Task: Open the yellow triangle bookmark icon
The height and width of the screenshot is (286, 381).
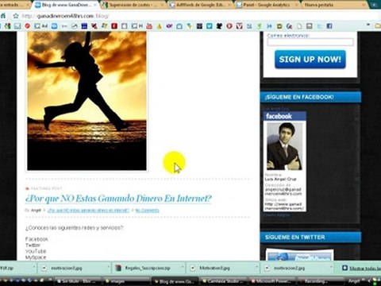Action: click(x=160, y=26)
